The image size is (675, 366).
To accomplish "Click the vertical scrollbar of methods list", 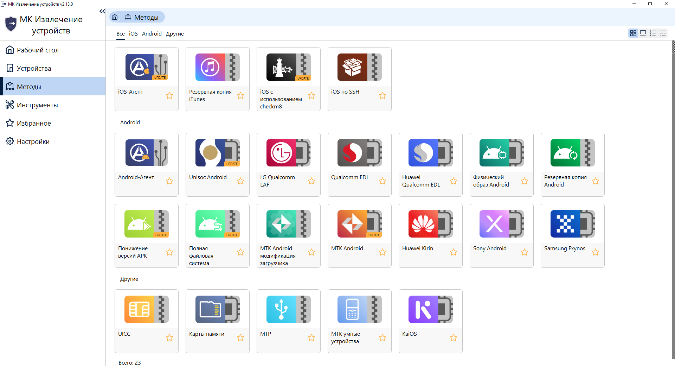I will (x=673, y=200).
